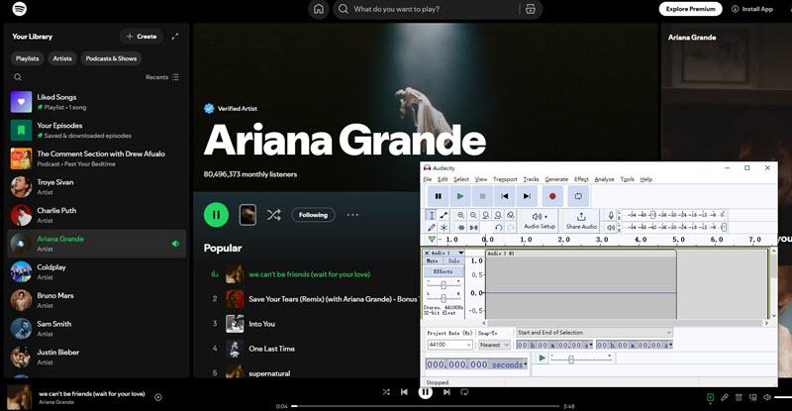Click the Audacity Pause transport button
The width and height of the screenshot is (792, 411).
coord(438,196)
